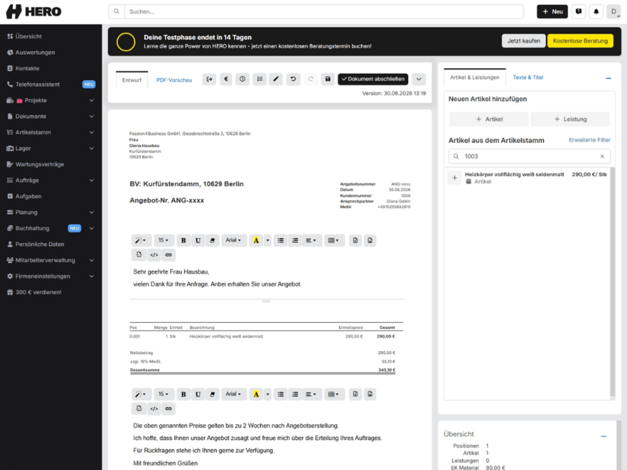Toggle bold in the lower text editor
This screenshot has height=470, width=627.
pyautogui.click(x=183, y=394)
